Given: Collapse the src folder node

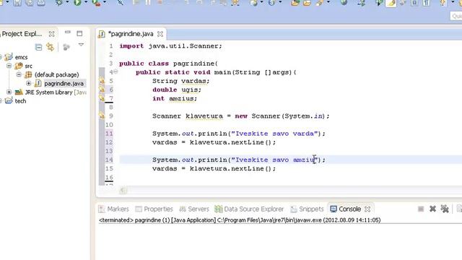Looking at the screenshot, I should tap(9, 66).
